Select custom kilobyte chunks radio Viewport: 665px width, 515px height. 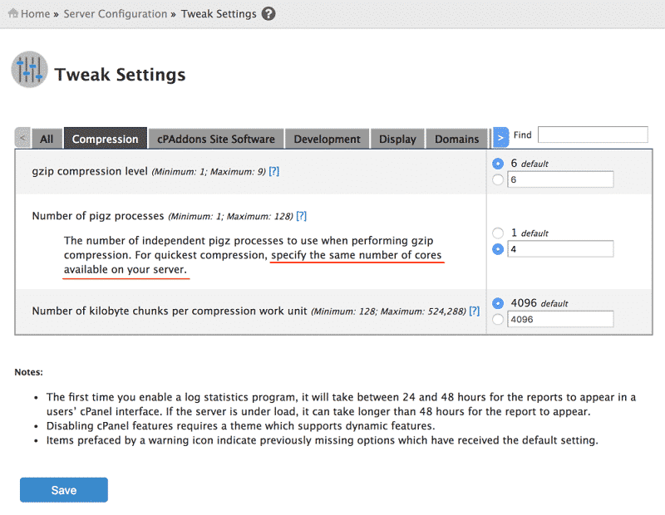(x=499, y=319)
